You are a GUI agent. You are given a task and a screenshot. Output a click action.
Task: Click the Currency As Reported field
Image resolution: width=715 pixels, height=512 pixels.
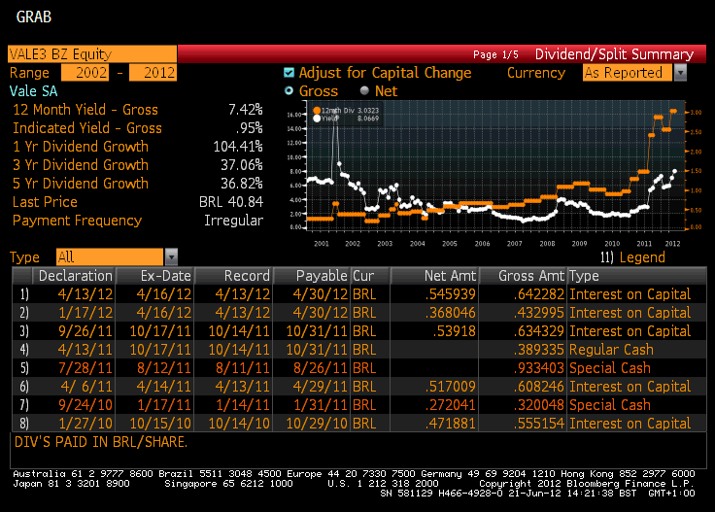click(627, 73)
